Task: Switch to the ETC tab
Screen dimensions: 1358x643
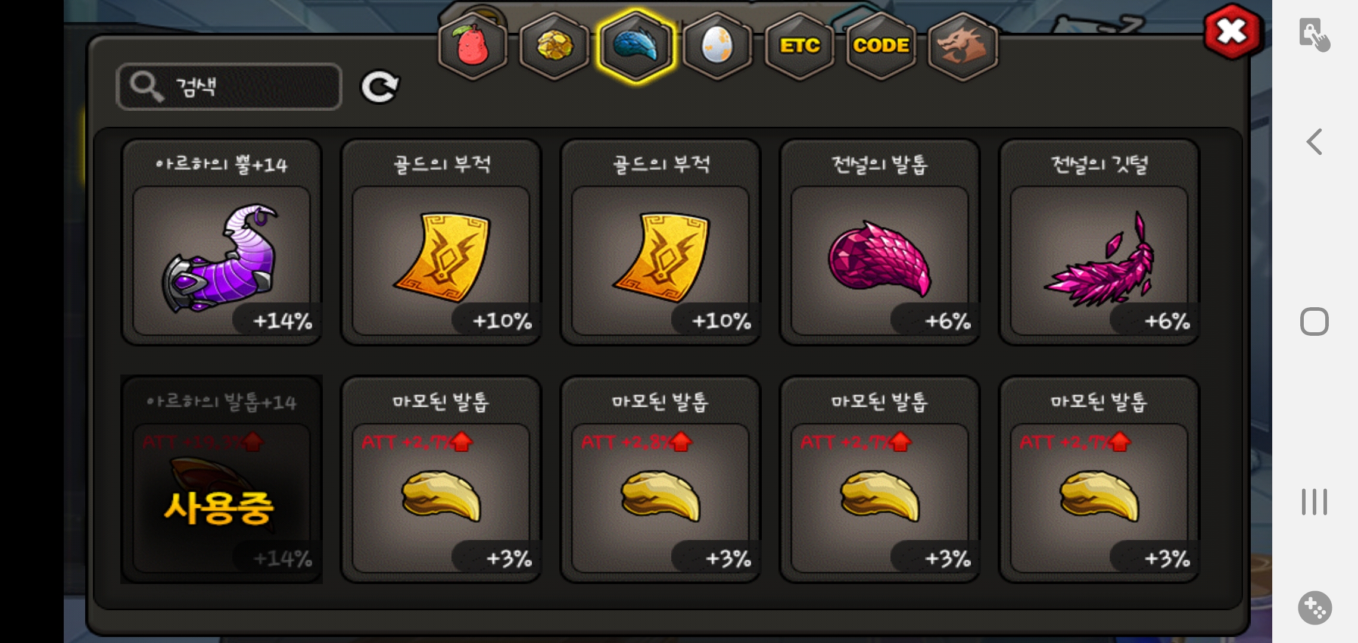Action: [x=799, y=46]
